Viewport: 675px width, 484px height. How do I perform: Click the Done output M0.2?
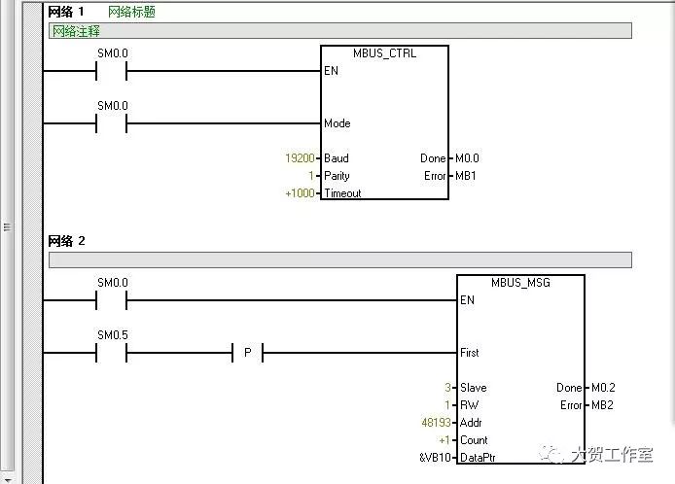603,388
